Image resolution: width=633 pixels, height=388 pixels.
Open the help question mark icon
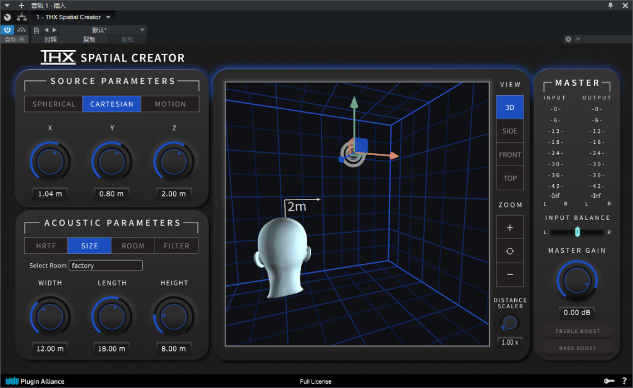coord(624,381)
